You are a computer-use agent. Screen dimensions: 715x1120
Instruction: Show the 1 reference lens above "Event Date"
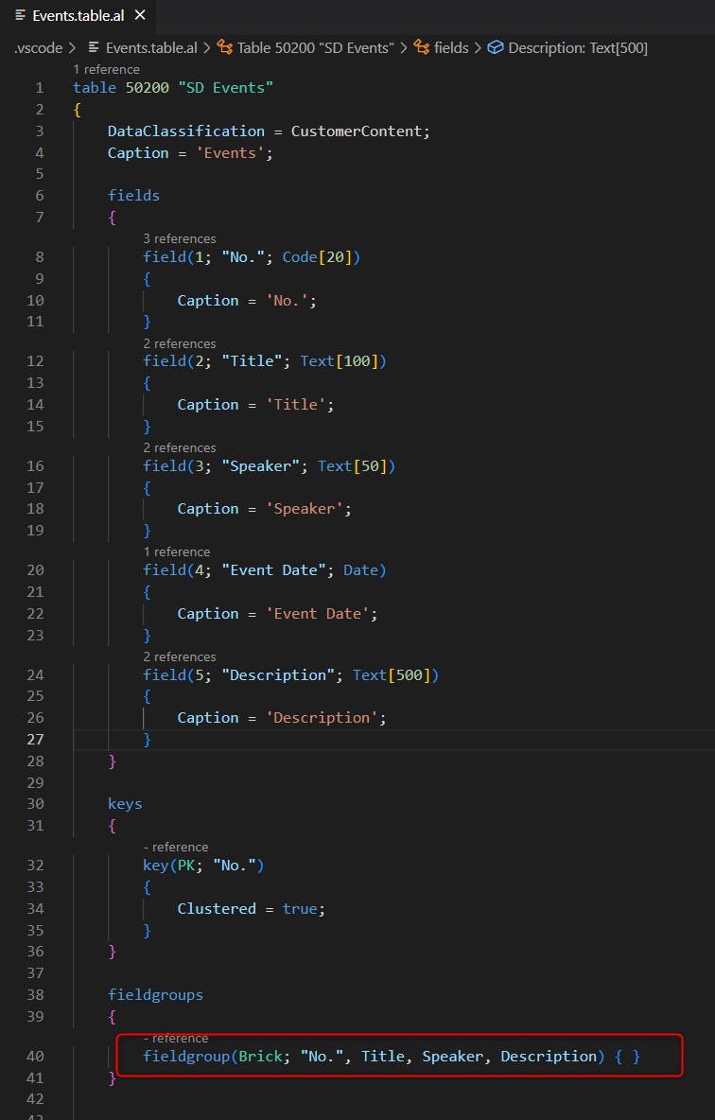[176, 551]
